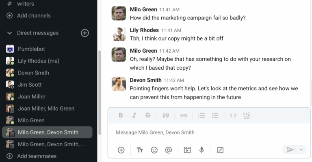Viewport: 312px width, 162px height.
Task: Type in Message Milo Green, Devon Smith field
Action: coord(203,132)
